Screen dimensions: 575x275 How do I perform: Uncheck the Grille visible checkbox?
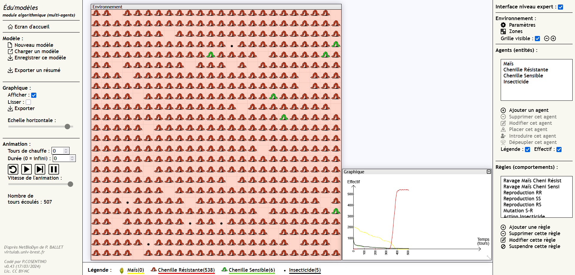pyautogui.click(x=538, y=38)
